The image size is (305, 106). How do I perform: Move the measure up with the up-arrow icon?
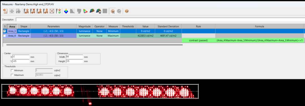point(39,11)
